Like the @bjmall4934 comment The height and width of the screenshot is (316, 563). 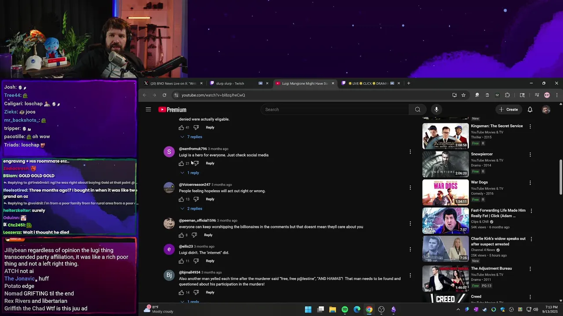181,292
